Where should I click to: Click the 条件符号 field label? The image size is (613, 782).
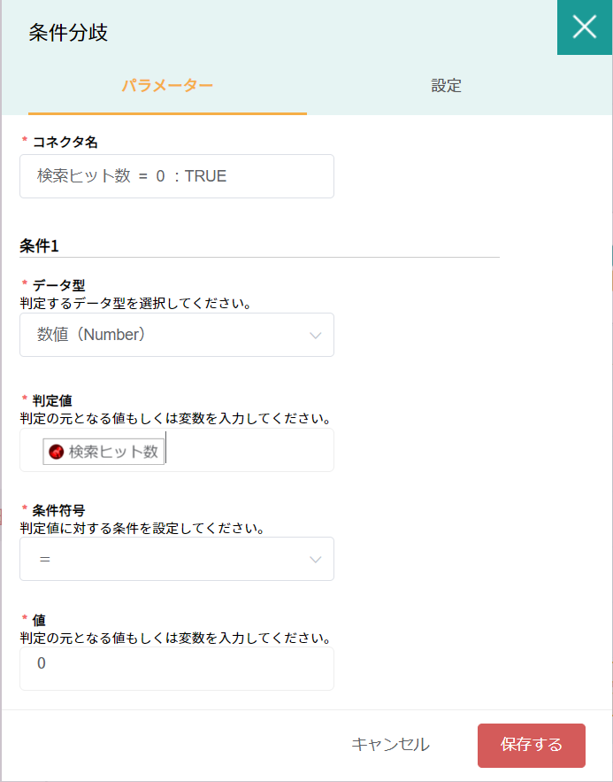58,510
